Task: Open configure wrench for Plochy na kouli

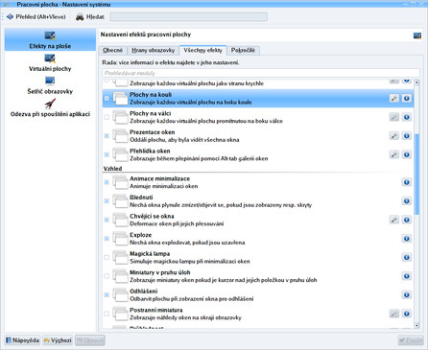Action: tap(394, 98)
